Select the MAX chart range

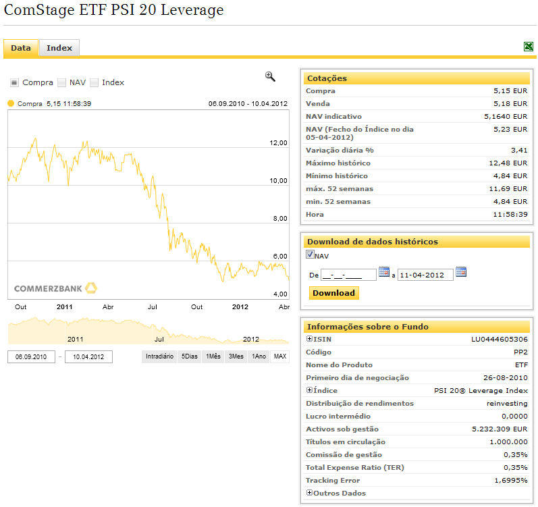point(280,356)
